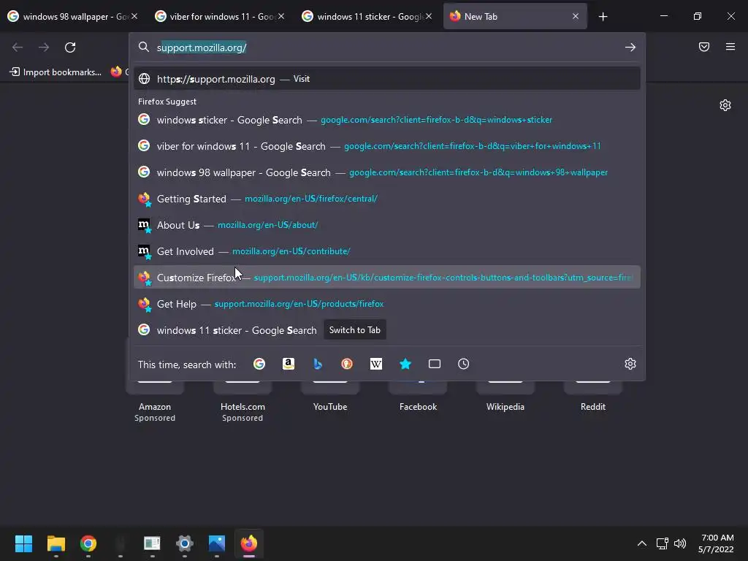
Task: Close the New Tab tab
Action: 576,16
